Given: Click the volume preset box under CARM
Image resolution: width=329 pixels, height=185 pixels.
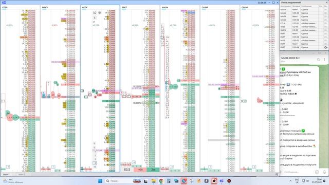Looking at the screenshot, I should click(210, 166).
